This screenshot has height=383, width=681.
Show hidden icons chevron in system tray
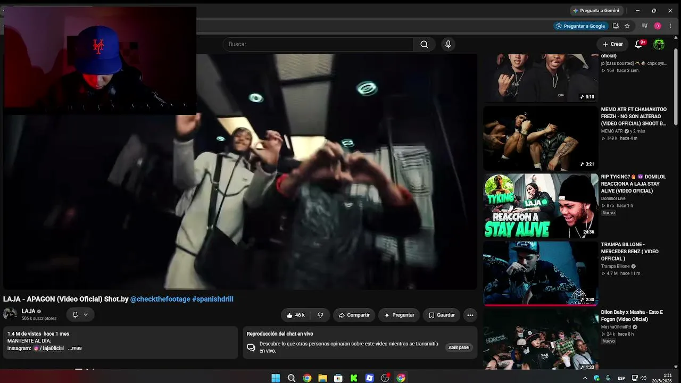click(585, 378)
